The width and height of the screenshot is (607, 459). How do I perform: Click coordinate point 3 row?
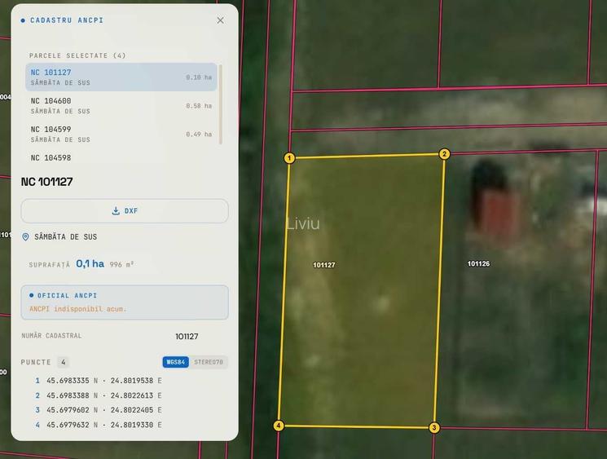(x=99, y=410)
